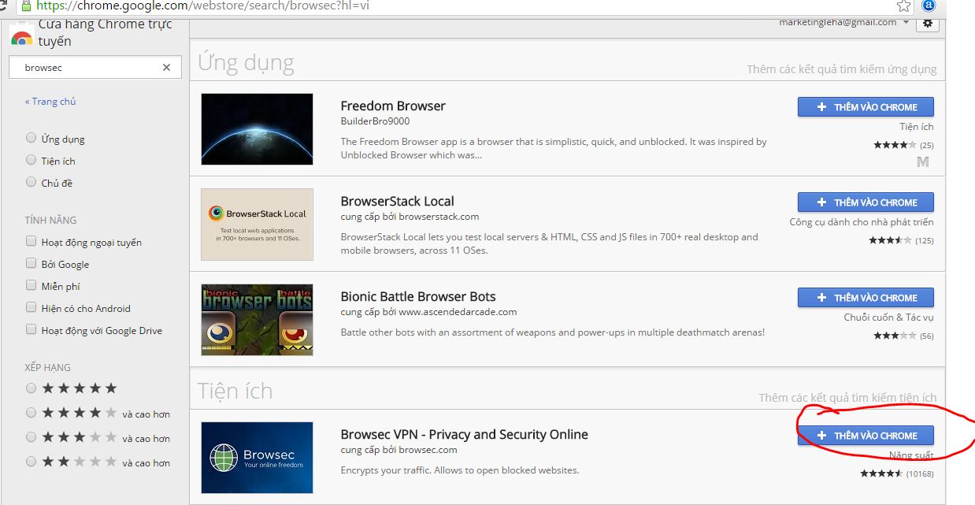Image resolution: width=975 pixels, height=505 pixels.
Task: Open the settings gear icon
Action: [927, 23]
